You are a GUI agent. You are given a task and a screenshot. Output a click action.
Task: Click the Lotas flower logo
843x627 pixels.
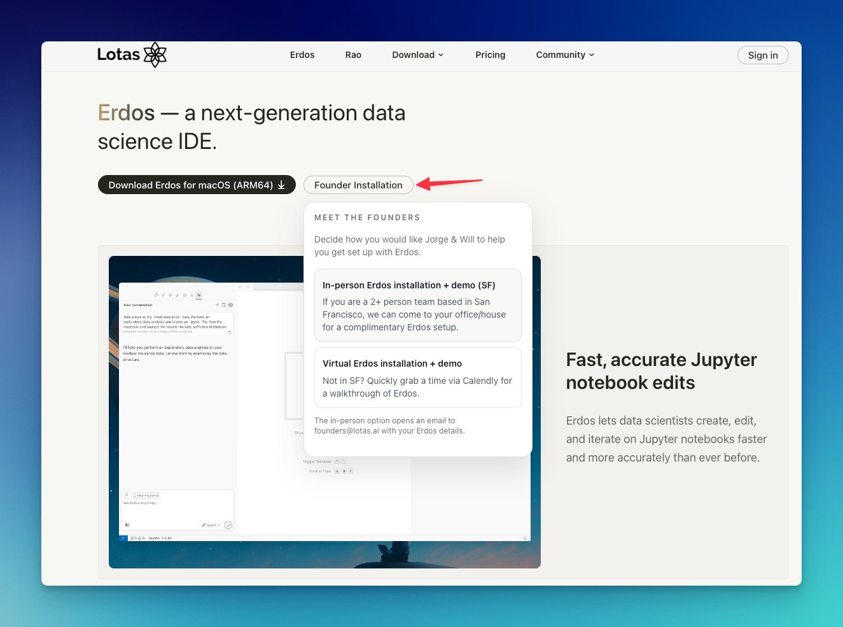(x=155, y=55)
